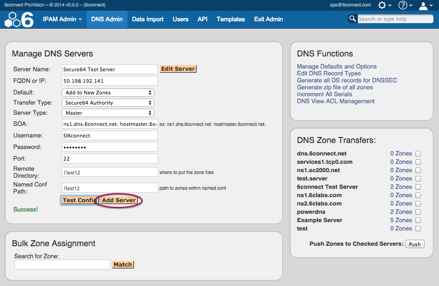
Task: Click the green Success! status message
Action: click(25, 209)
